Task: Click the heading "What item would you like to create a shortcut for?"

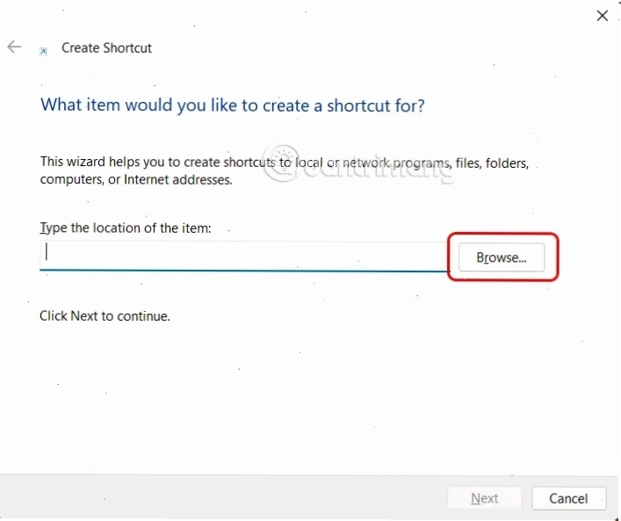Action: pyautogui.click(x=233, y=105)
